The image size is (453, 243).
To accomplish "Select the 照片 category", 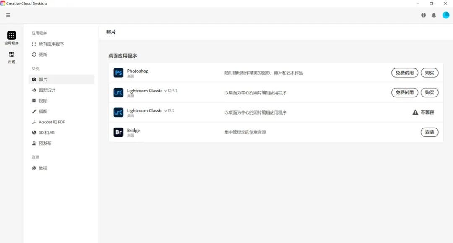I will coord(61,79).
